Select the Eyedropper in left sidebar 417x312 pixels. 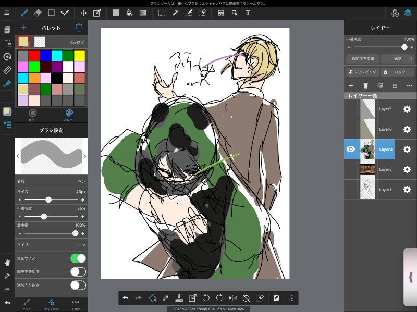[7, 276]
